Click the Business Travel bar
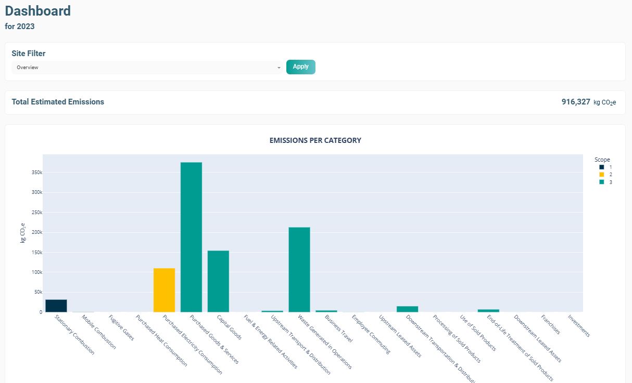Viewport: 632px width, 383px height. (326, 311)
